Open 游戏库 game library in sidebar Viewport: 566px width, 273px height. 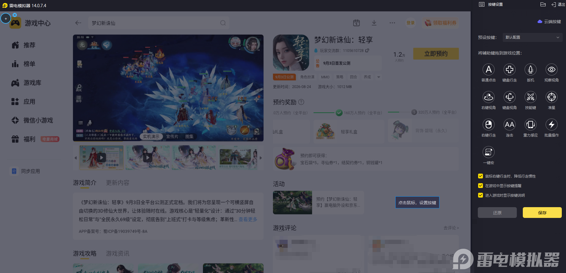coord(26,83)
